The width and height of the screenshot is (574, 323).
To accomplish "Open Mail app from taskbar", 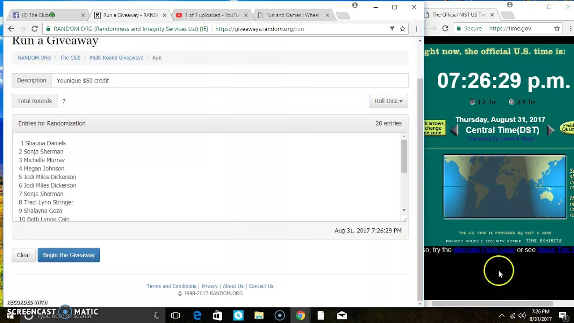I will click(342, 315).
